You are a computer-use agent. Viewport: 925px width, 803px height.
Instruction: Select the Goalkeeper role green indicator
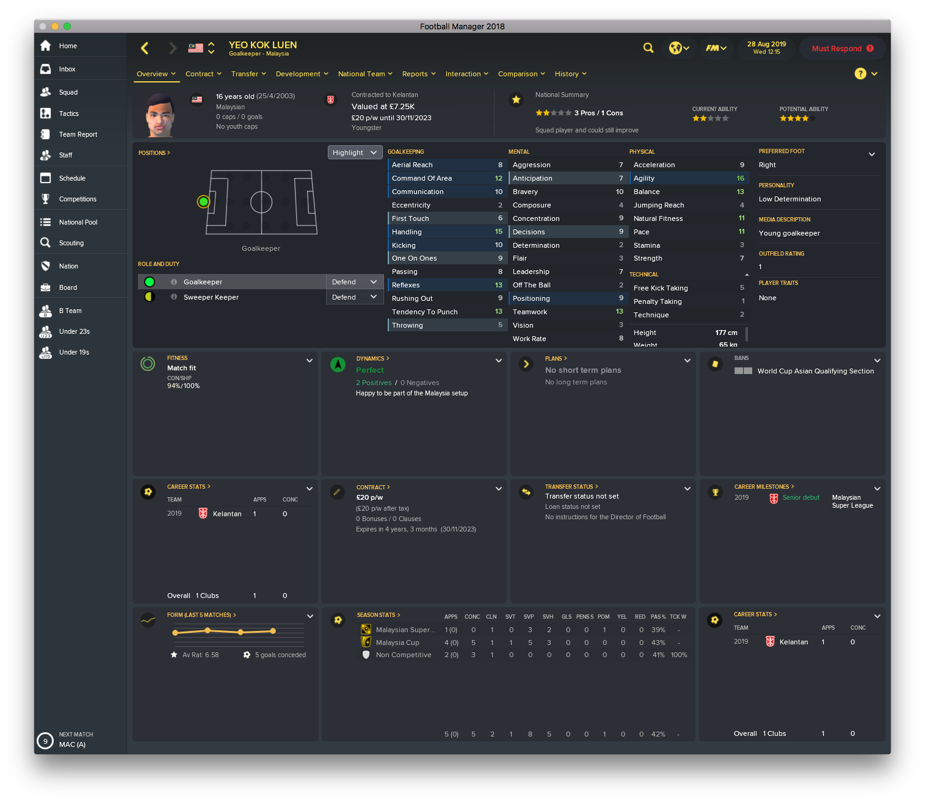tap(150, 282)
